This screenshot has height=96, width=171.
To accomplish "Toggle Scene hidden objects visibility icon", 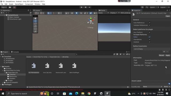I will click(x=91, y=13).
